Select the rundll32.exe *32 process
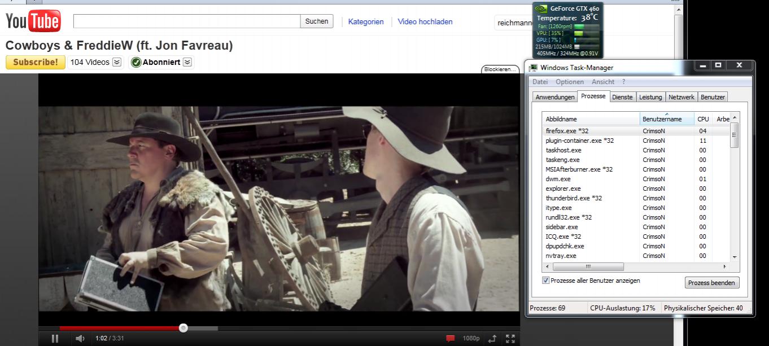Image resolution: width=769 pixels, height=346 pixels. click(x=636, y=217)
